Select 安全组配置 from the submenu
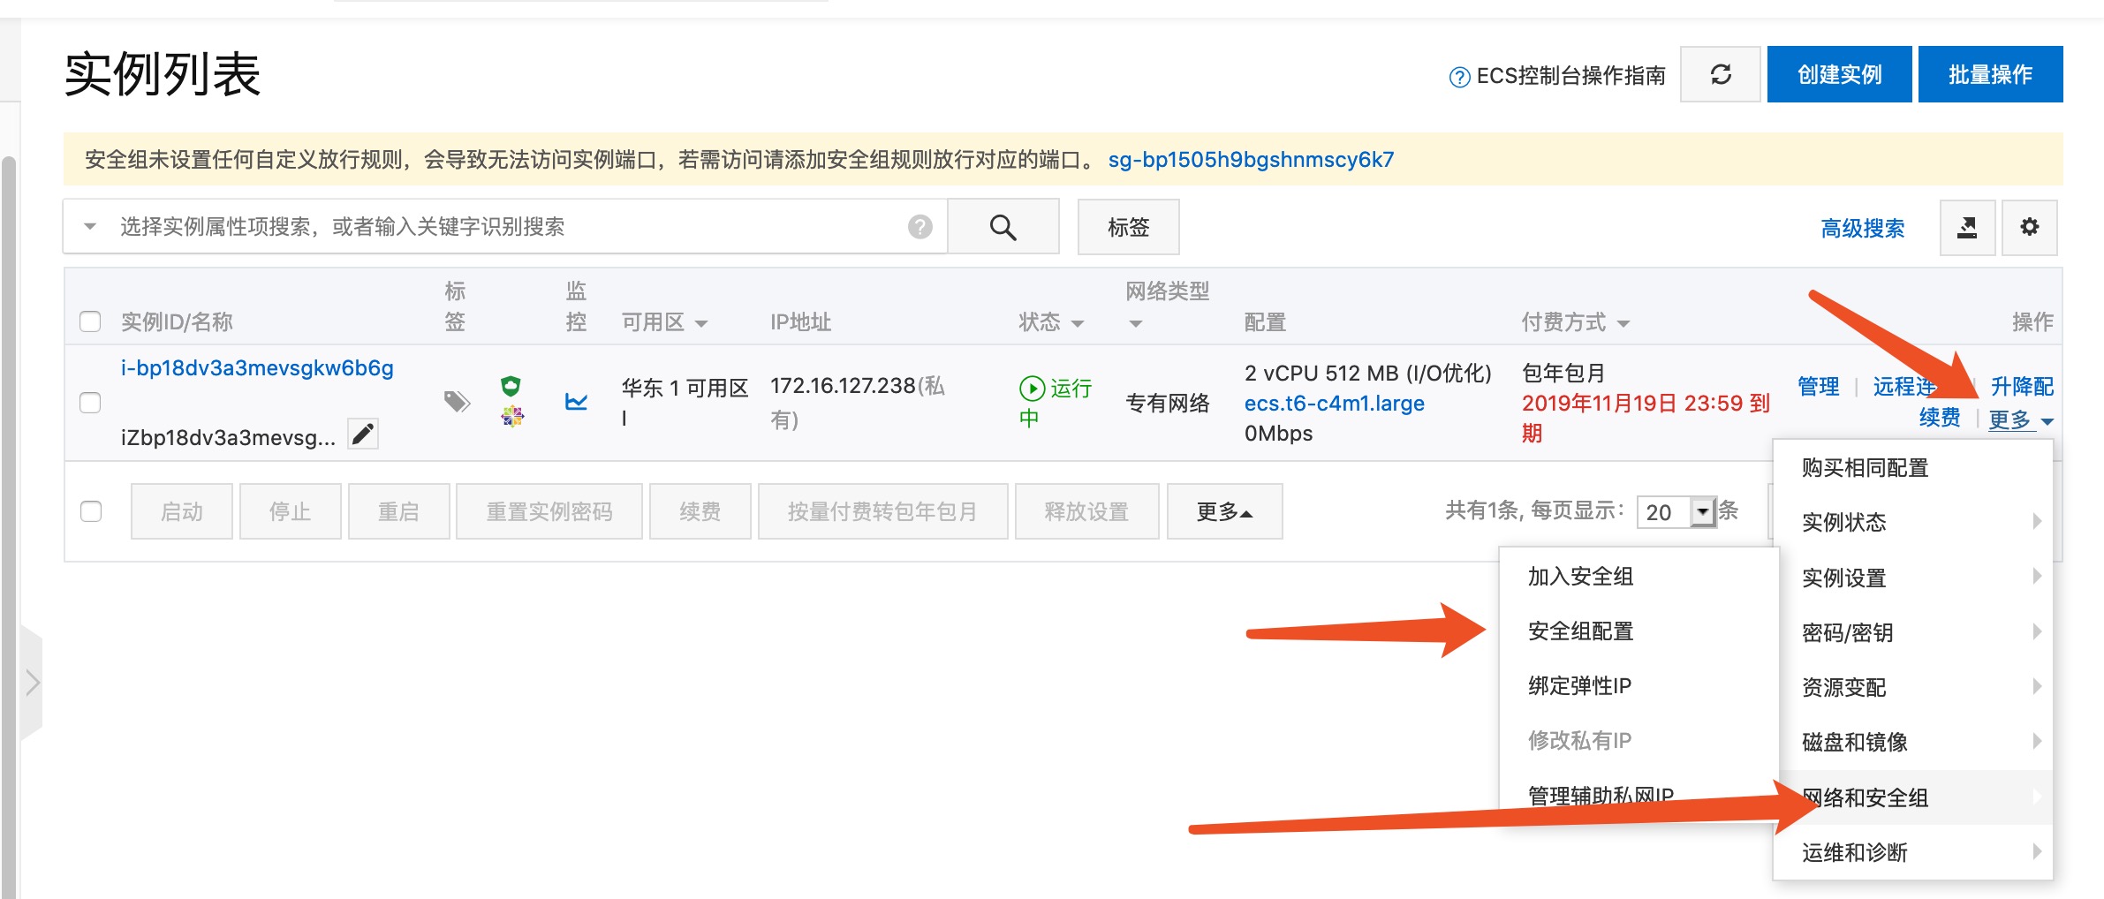This screenshot has height=899, width=2104. coord(1580,631)
